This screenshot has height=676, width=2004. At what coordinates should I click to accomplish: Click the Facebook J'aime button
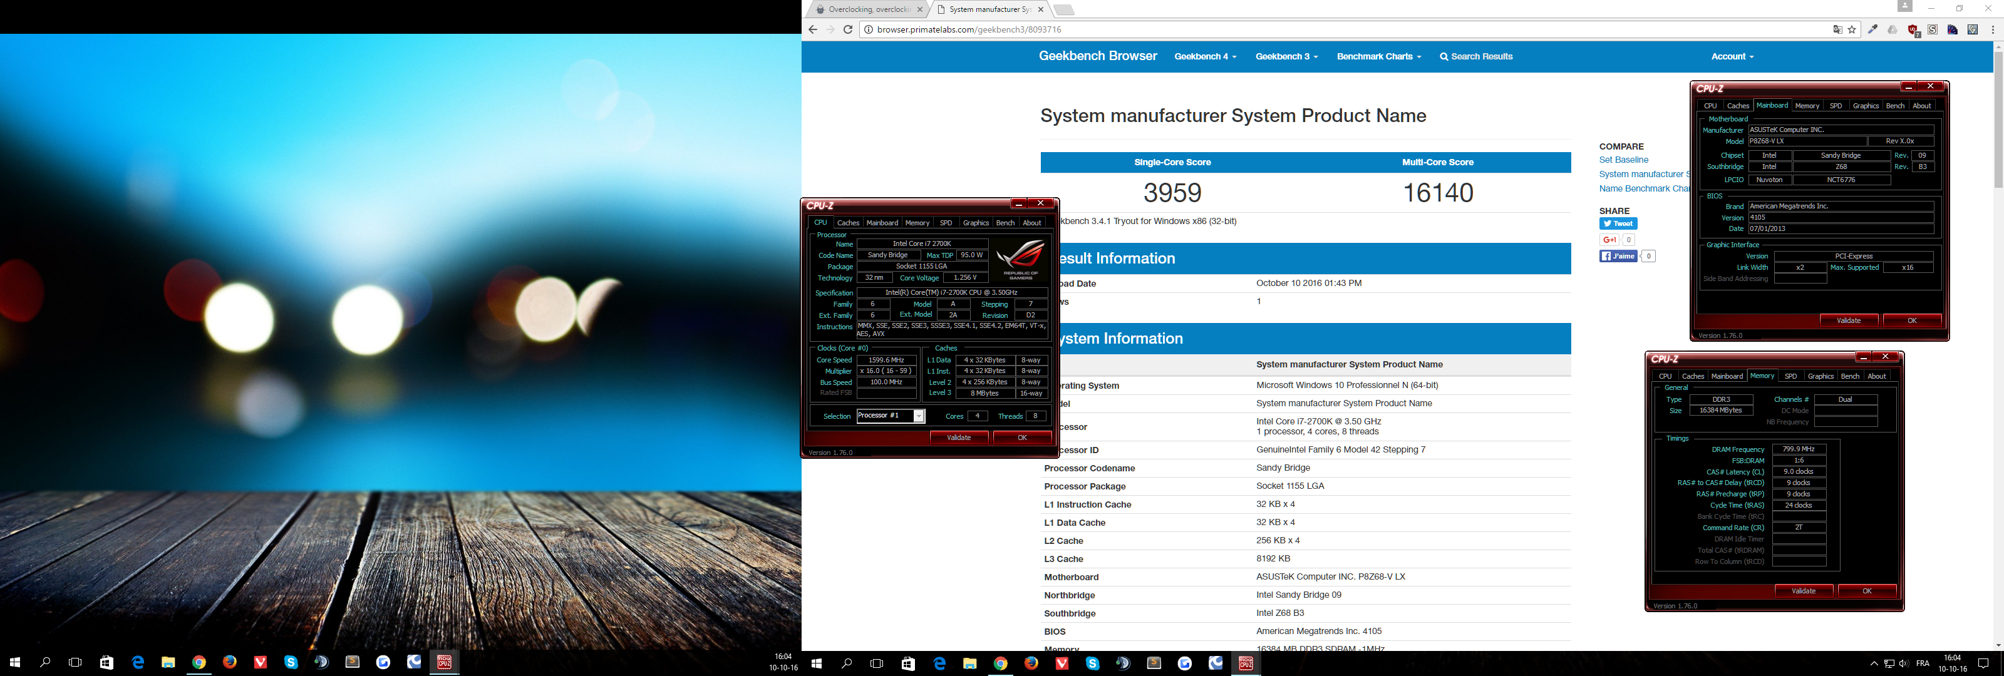pyautogui.click(x=1618, y=256)
